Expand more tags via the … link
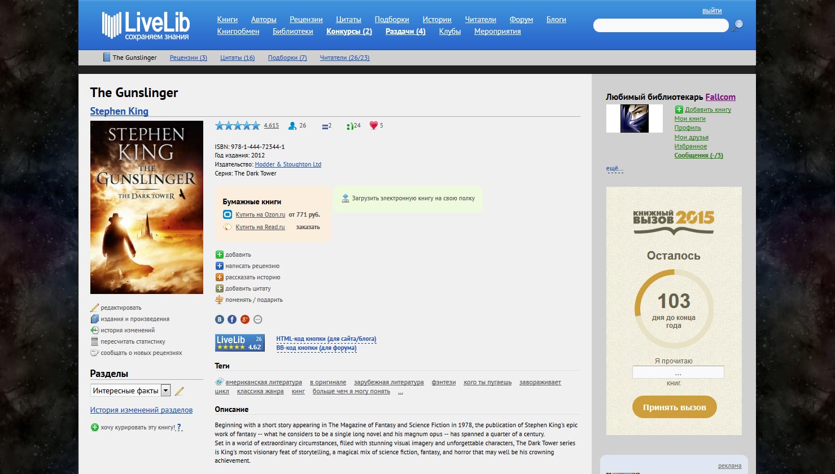This screenshot has width=835, height=474. pos(400,391)
